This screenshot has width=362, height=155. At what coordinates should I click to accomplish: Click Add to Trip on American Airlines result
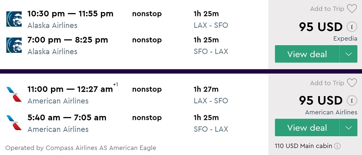(327, 83)
